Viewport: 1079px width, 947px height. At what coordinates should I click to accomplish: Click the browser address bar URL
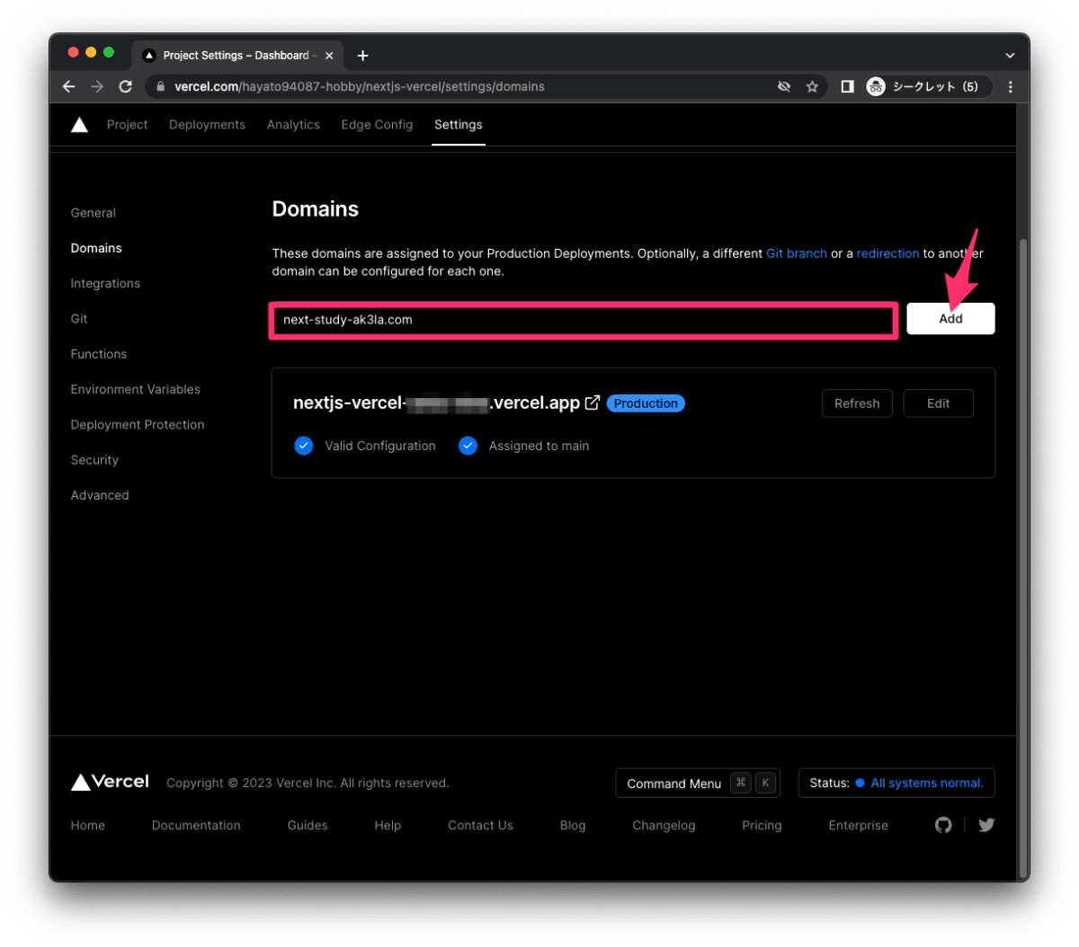360,87
